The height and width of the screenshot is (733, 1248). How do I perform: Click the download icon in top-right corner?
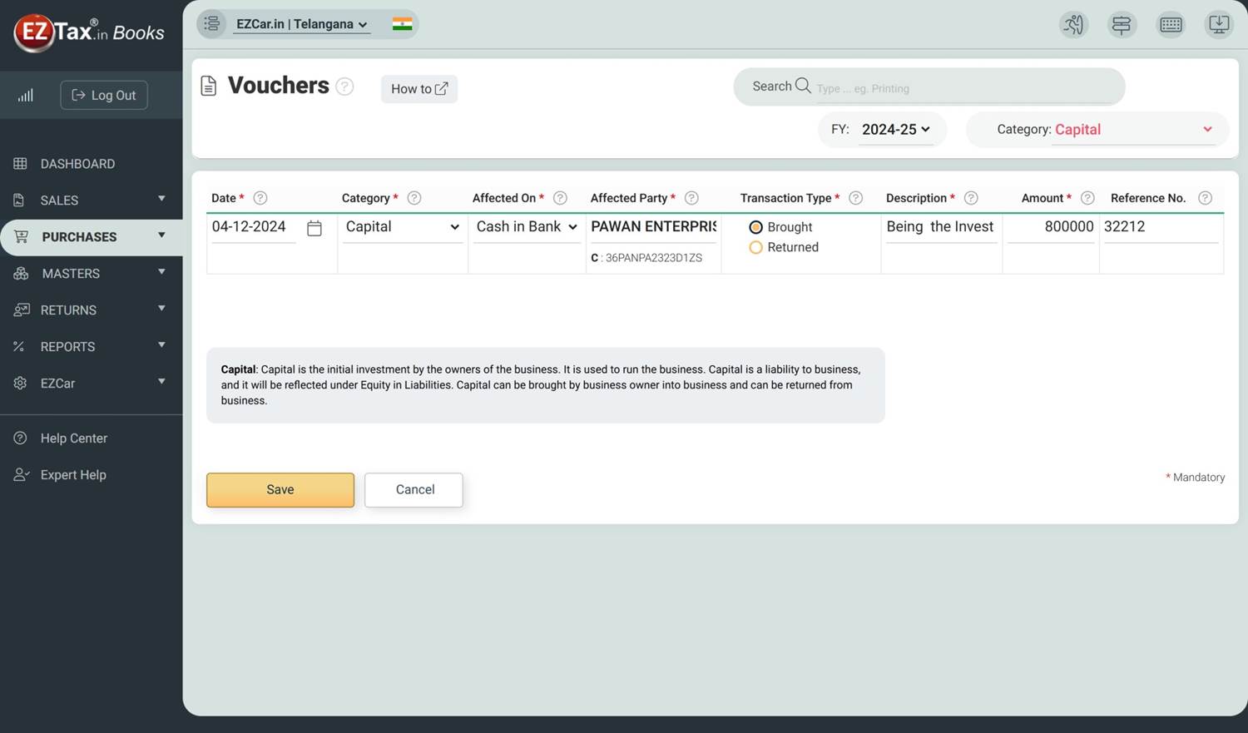tap(1218, 25)
